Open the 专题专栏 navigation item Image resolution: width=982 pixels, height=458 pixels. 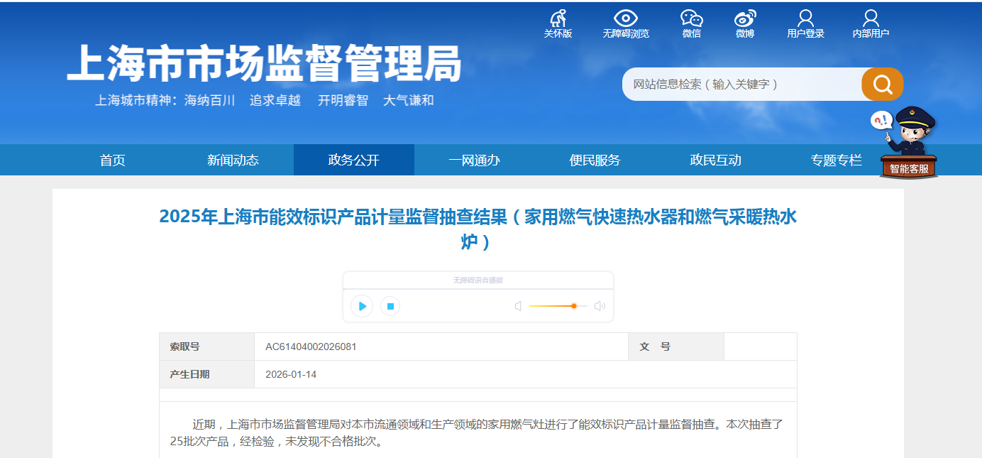click(836, 160)
